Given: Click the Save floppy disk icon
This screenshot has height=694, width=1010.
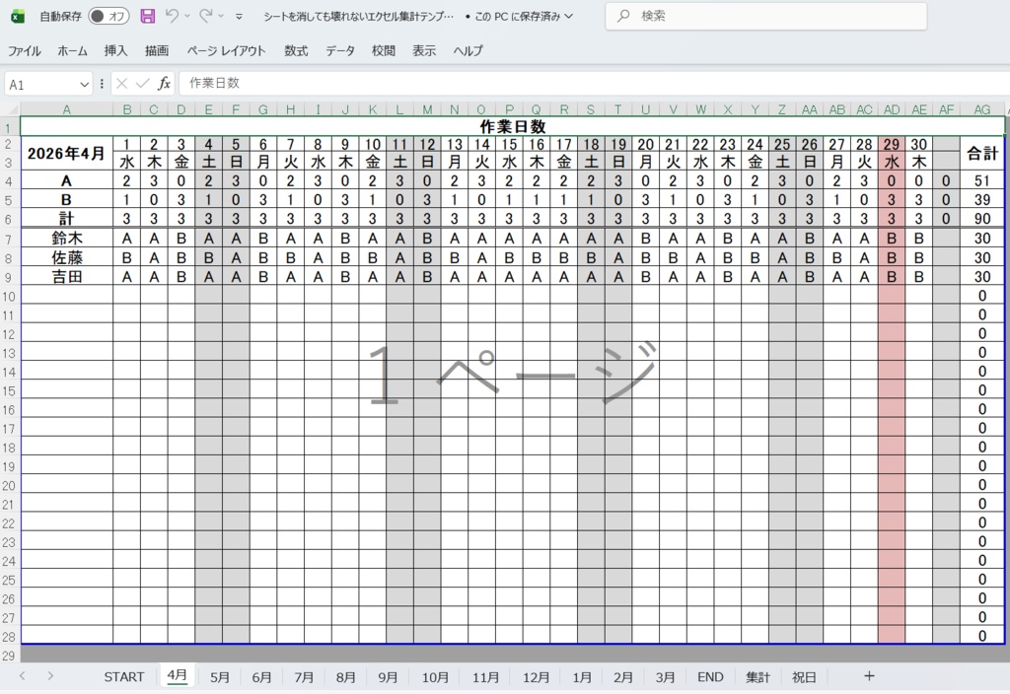Looking at the screenshot, I should 148,16.
